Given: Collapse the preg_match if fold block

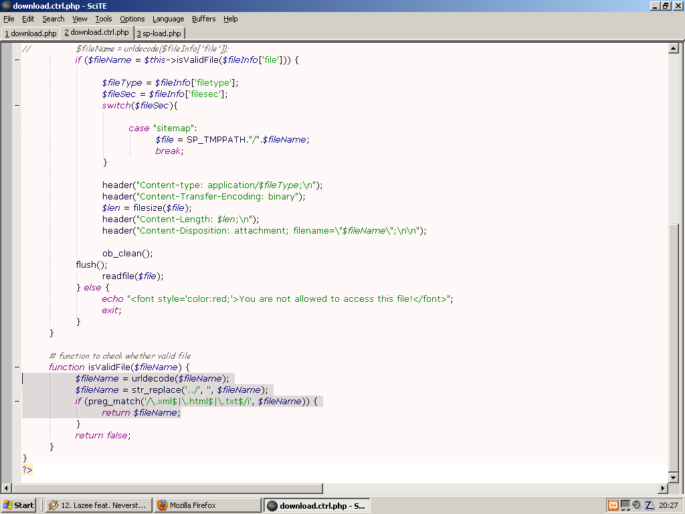Looking at the screenshot, I should coord(17,402).
